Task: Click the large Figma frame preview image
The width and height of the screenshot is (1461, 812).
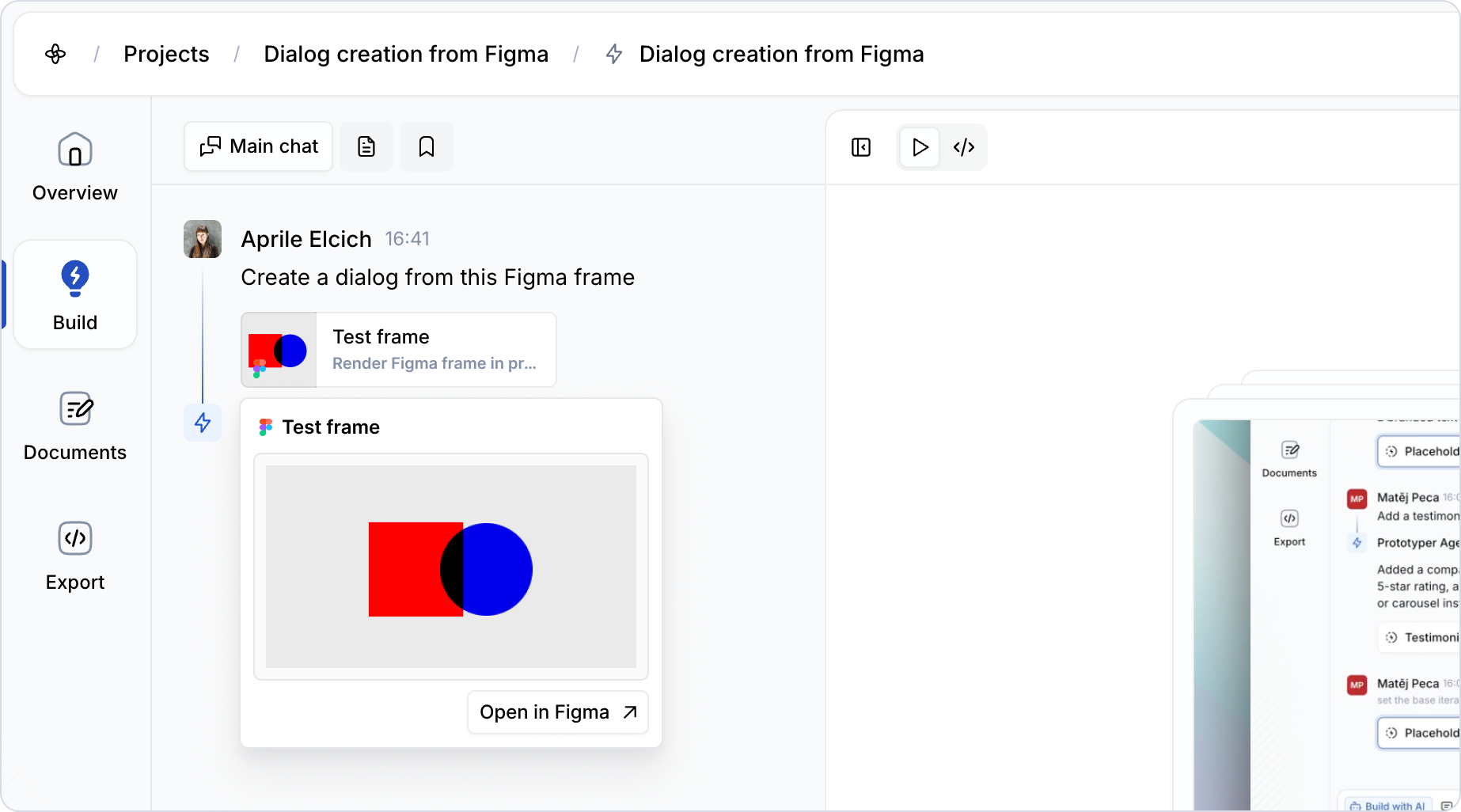Action: [x=451, y=567]
